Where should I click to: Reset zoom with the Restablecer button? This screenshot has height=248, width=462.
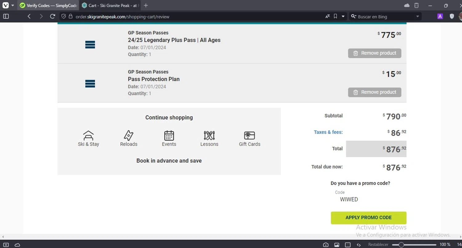pyautogui.click(x=378, y=245)
